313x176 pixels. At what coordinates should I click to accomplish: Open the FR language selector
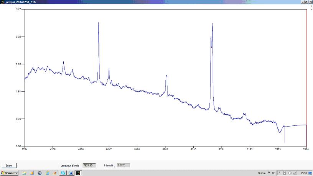273,173
